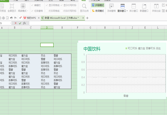Open a 新建窗口 new window
This screenshot has width=167, height=115.
point(144,8)
